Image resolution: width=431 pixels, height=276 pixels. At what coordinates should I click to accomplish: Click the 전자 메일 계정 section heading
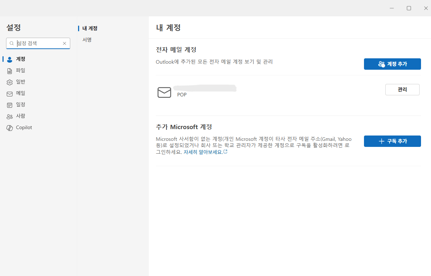tap(176, 49)
